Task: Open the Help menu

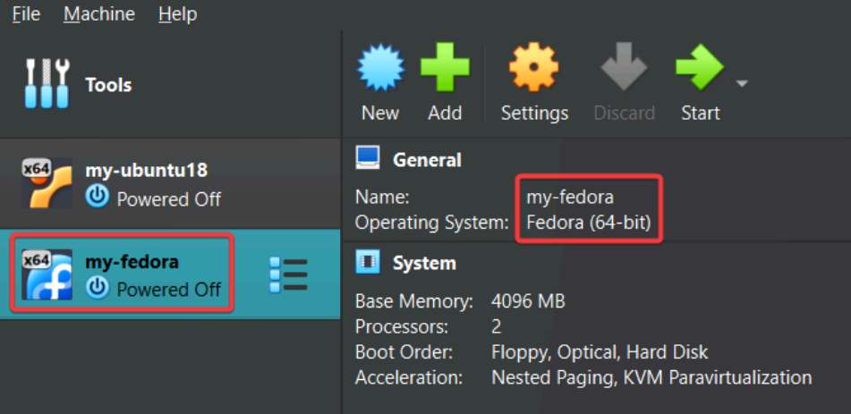Action: coord(177,14)
